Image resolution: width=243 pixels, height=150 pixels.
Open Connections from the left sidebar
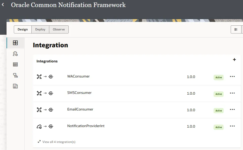point(15,54)
